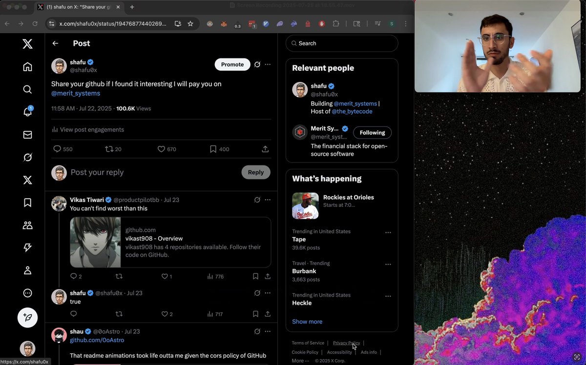Open Messages envelope in sidebar

pyautogui.click(x=28, y=135)
